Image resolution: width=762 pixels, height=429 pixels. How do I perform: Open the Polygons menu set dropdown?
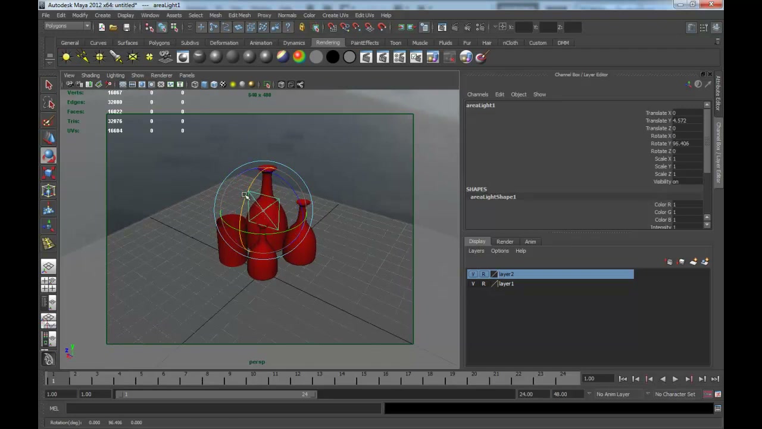pos(67,26)
